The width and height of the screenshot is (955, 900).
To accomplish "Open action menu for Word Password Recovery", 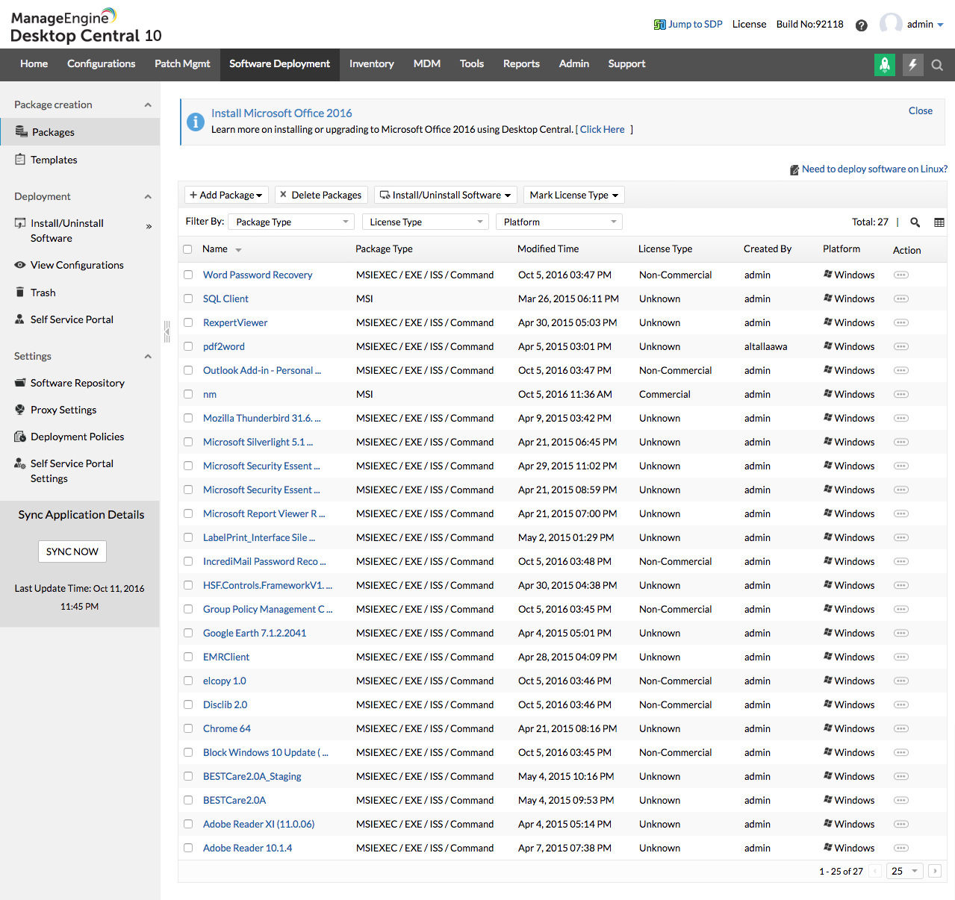I will (900, 275).
